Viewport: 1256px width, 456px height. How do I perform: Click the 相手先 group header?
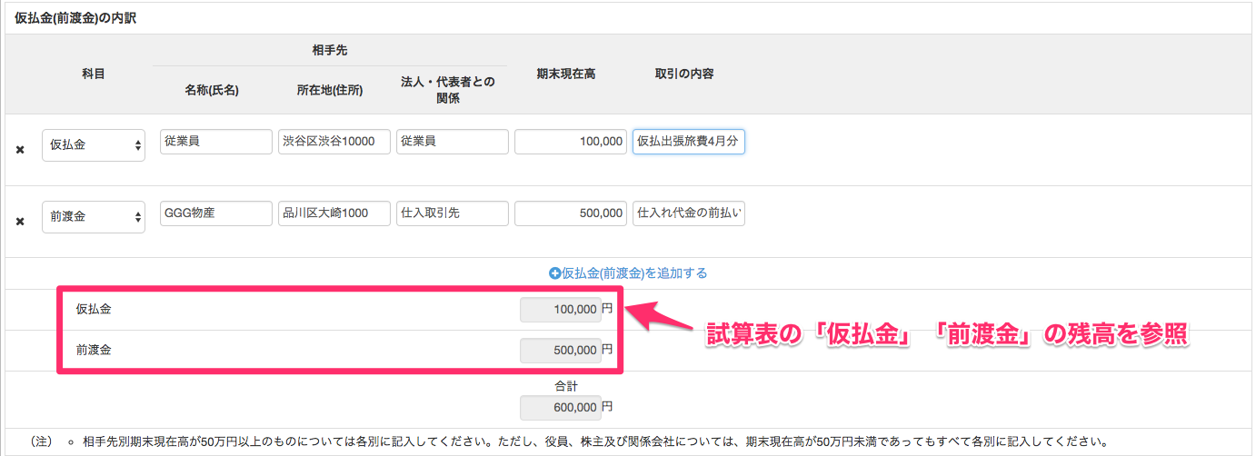click(329, 51)
